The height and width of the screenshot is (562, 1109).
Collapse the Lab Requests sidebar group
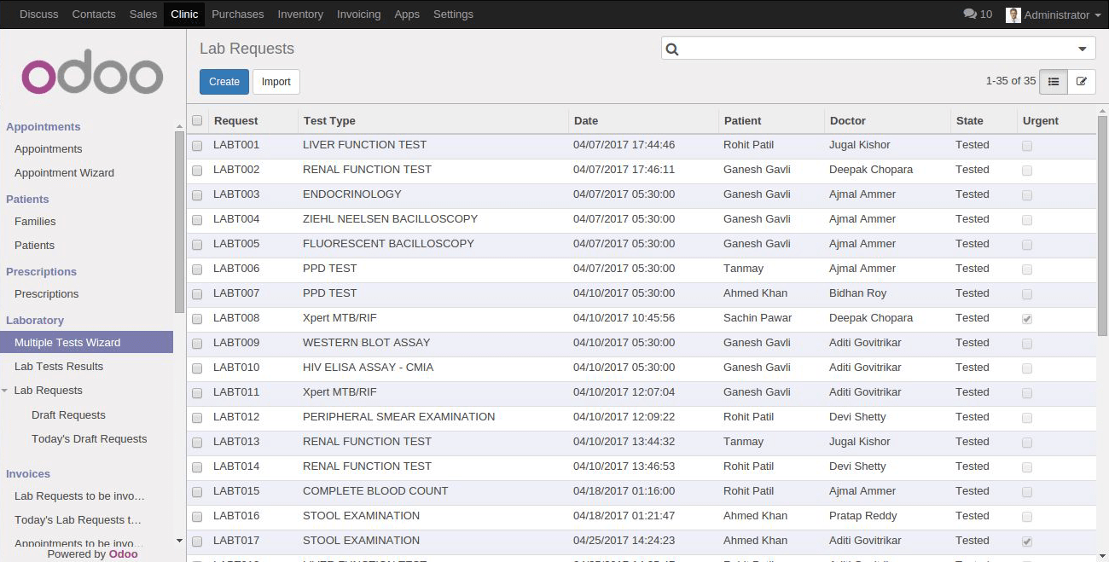(x=6, y=391)
